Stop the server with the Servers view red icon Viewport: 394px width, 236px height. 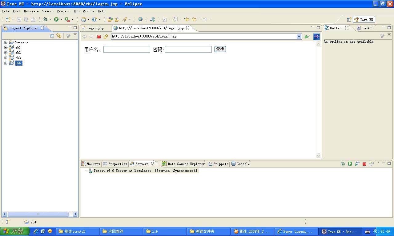(x=364, y=164)
